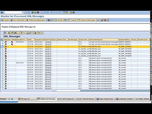
Task: Click the EndTime column header
Action: coord(48,40)
